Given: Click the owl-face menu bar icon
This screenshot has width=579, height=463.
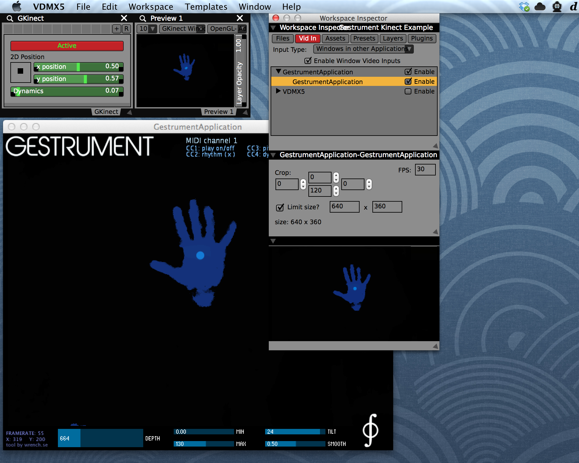Looking at the screenshot, I should [557, 6].
